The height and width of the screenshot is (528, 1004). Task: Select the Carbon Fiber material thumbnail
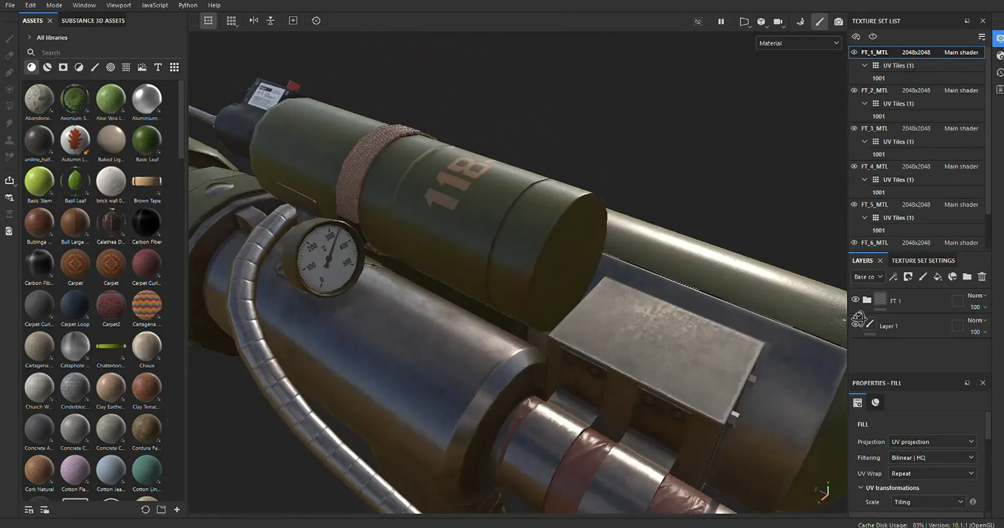point(147,223)
